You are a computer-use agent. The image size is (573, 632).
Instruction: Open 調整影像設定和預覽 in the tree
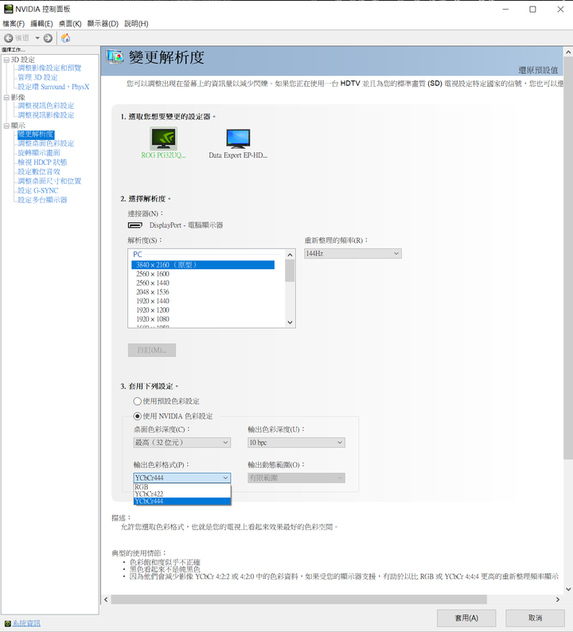pyautogui.click(x=49, y=68)
